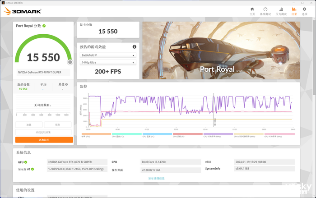This screenshot has width=316, height=198.
Task: Click the 200+ FPS estimate text
Action: pos(108,72)
